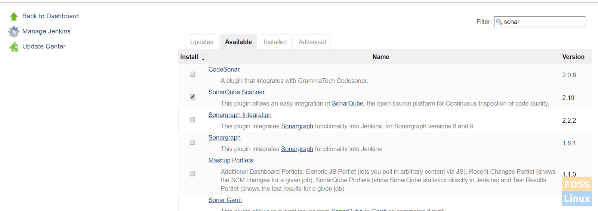Click version 2.2.2 of Sonargraph Integration
The image size is (598, 211).
point(569,120)
